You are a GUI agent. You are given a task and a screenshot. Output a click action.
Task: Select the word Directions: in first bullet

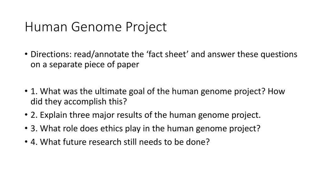(51, 54)
